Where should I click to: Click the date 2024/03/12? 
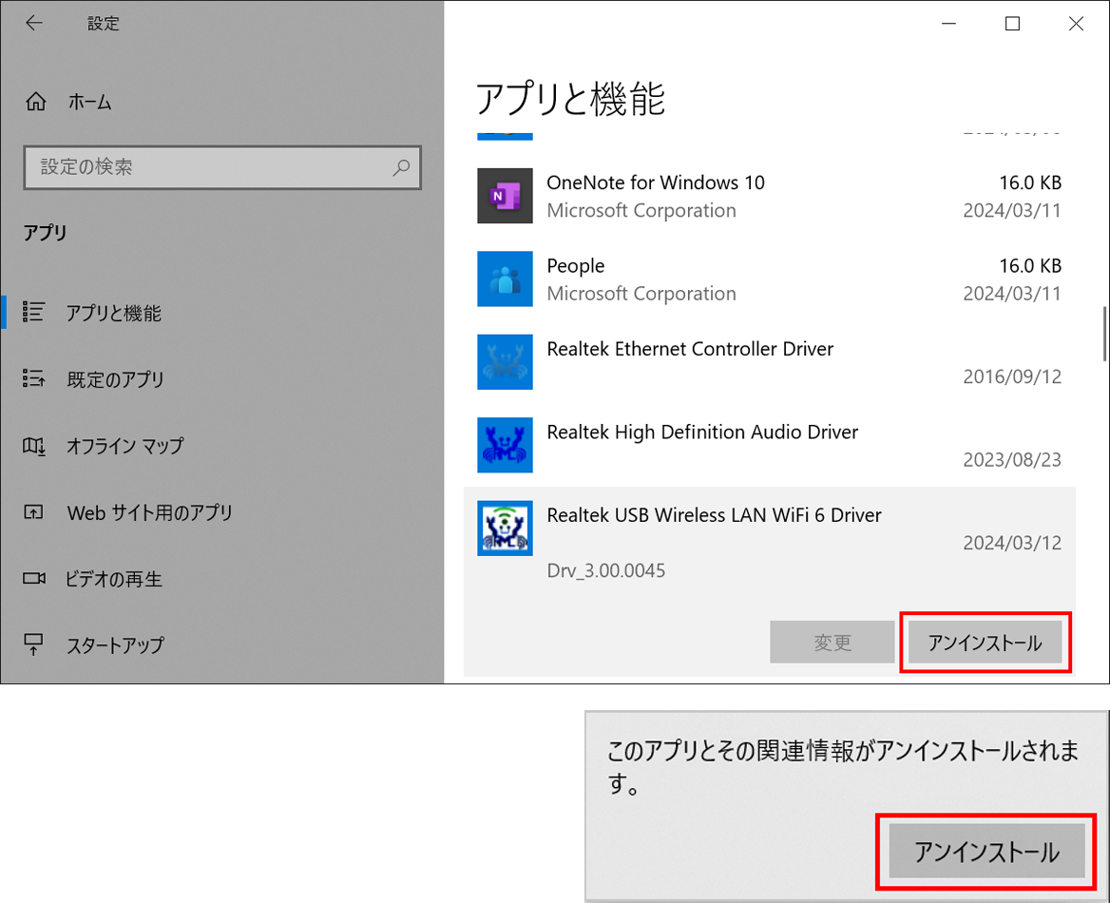click(x=1012, y=543)
